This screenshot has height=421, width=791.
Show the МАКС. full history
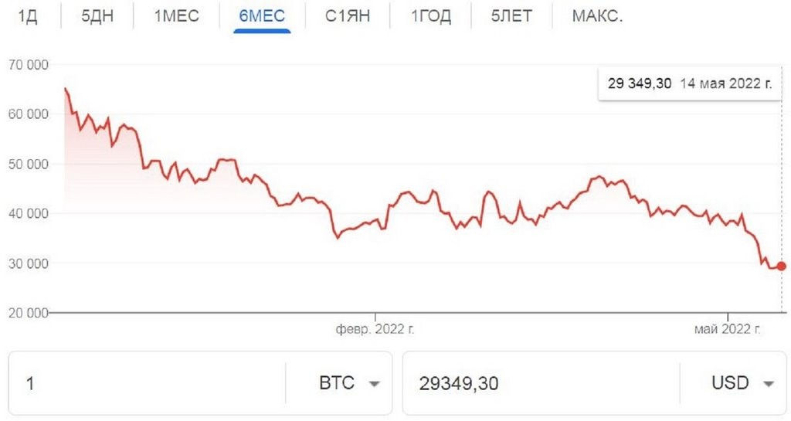(597, 16)
